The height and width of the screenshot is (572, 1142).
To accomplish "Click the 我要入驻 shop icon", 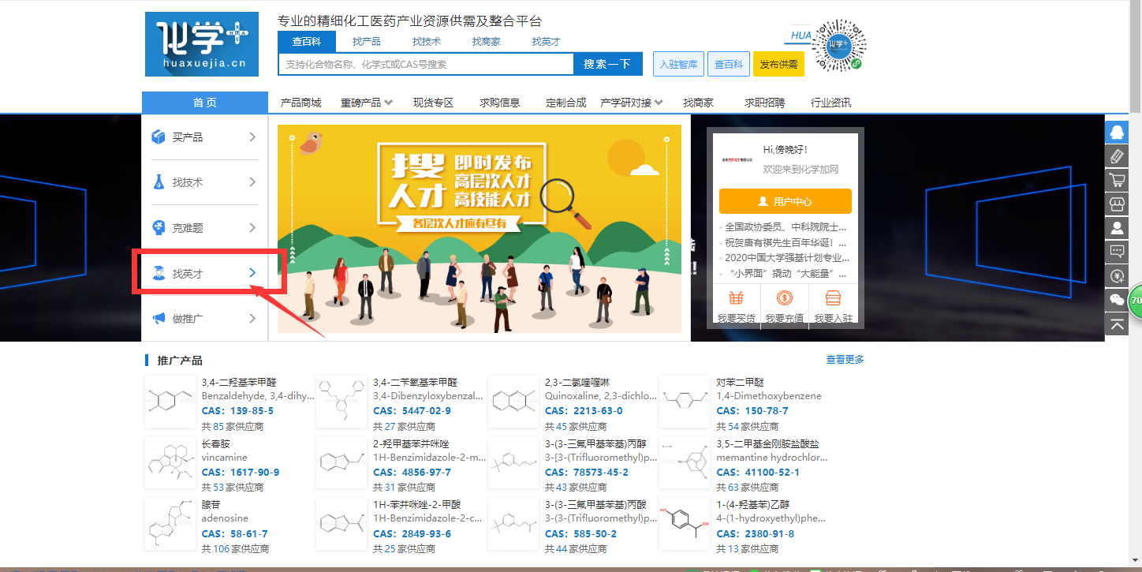I will click(x=833, y=299).
